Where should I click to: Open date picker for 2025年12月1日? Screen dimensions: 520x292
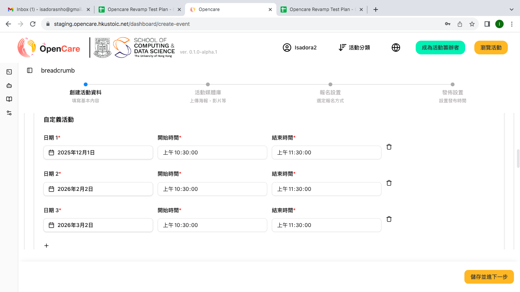pos(98,152)
